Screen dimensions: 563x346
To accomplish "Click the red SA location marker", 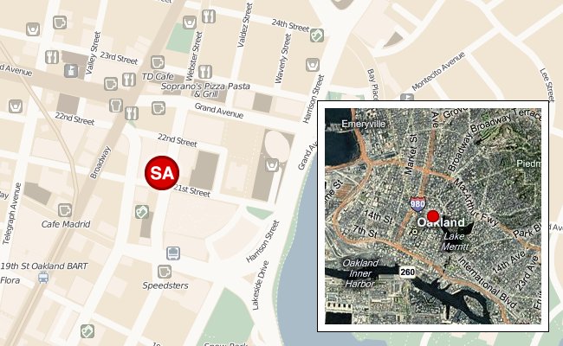I will [x=162, y=173].
